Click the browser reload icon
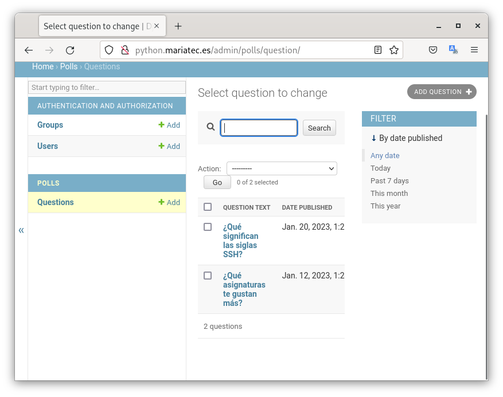This screenshot has height=397, width=503. (70, 50)
